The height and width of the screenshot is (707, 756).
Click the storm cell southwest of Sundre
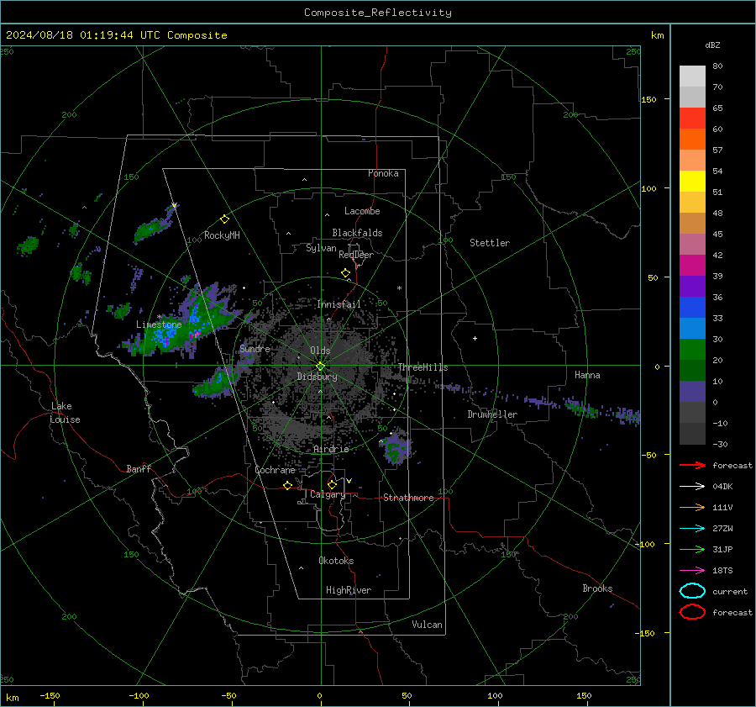point(214,383)
